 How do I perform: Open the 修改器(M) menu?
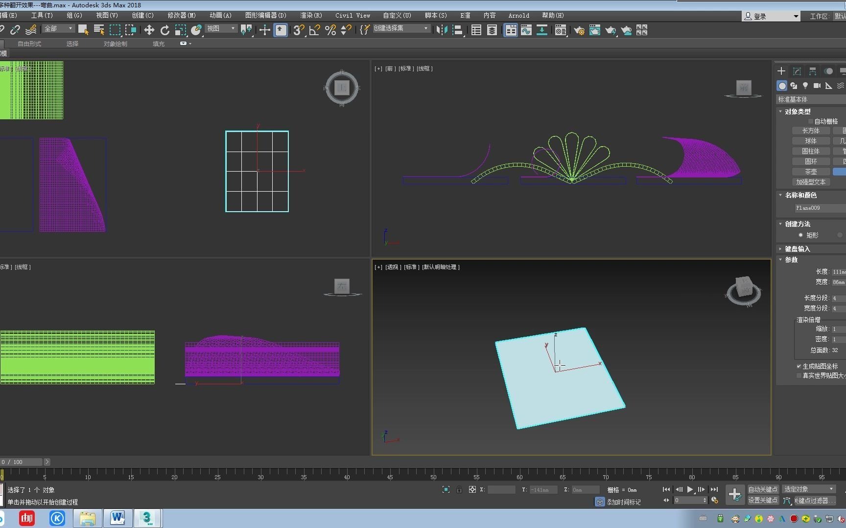[182, 16]
